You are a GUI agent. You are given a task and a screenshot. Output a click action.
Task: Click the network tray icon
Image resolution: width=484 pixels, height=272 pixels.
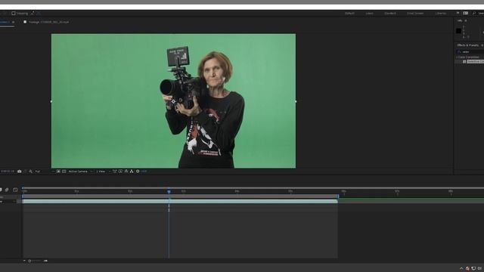tap(473, 269)
